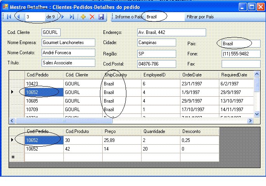Click the empty Fax field
This screenshot has height=186, width=266.
241,64
